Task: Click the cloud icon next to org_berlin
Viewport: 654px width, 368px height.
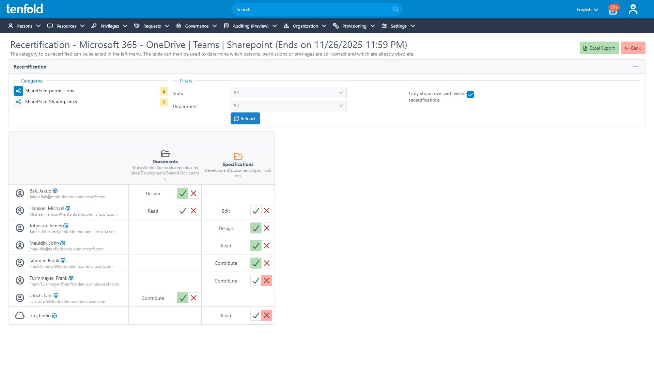Action: (x=20, y=315)
